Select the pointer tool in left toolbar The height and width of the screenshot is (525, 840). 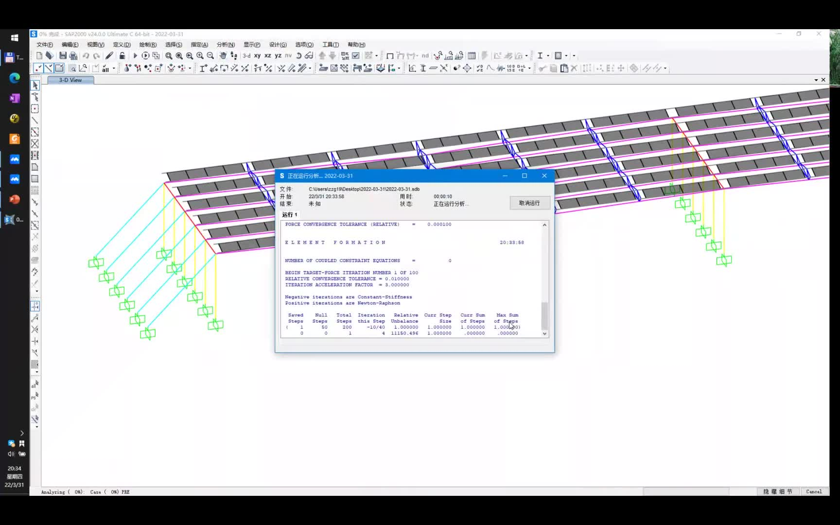tap(35, 86)
